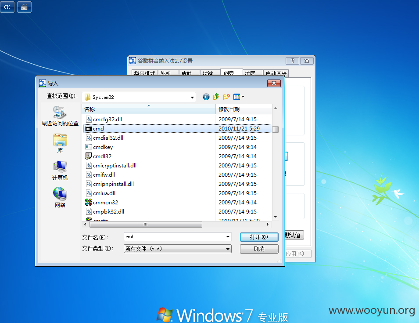Click the cmdkey application icon
This screenshot has width=419, height=323.
(x=89, y=147)
